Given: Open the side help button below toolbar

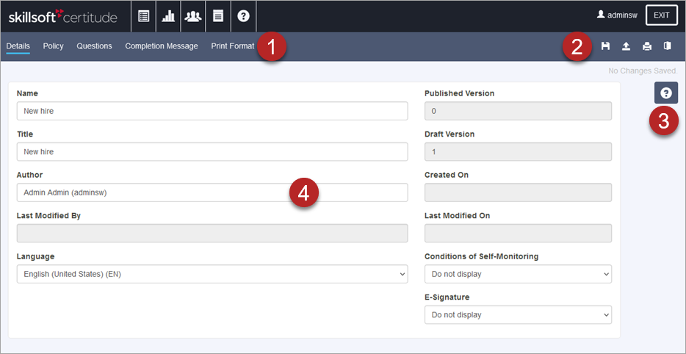Looking at the screenshot, I should click(x=665, y=93).
